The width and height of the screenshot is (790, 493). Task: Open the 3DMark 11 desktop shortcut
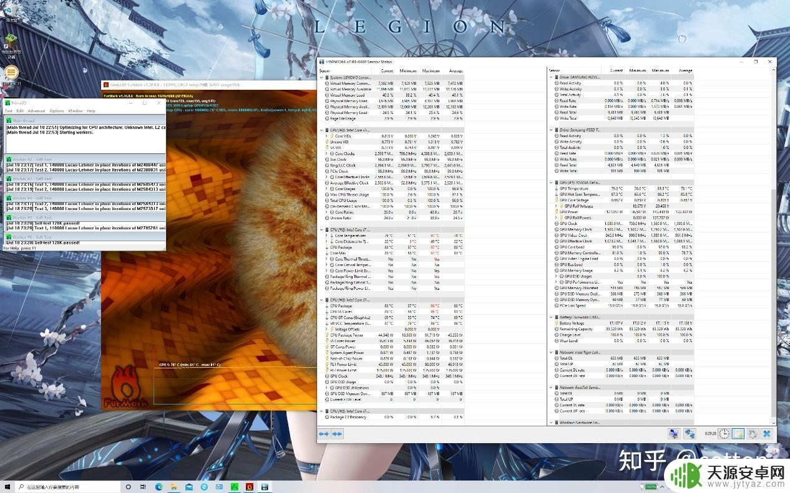click(11, 75)
